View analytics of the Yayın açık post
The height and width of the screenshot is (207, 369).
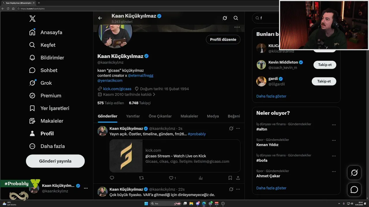(201, 178)
